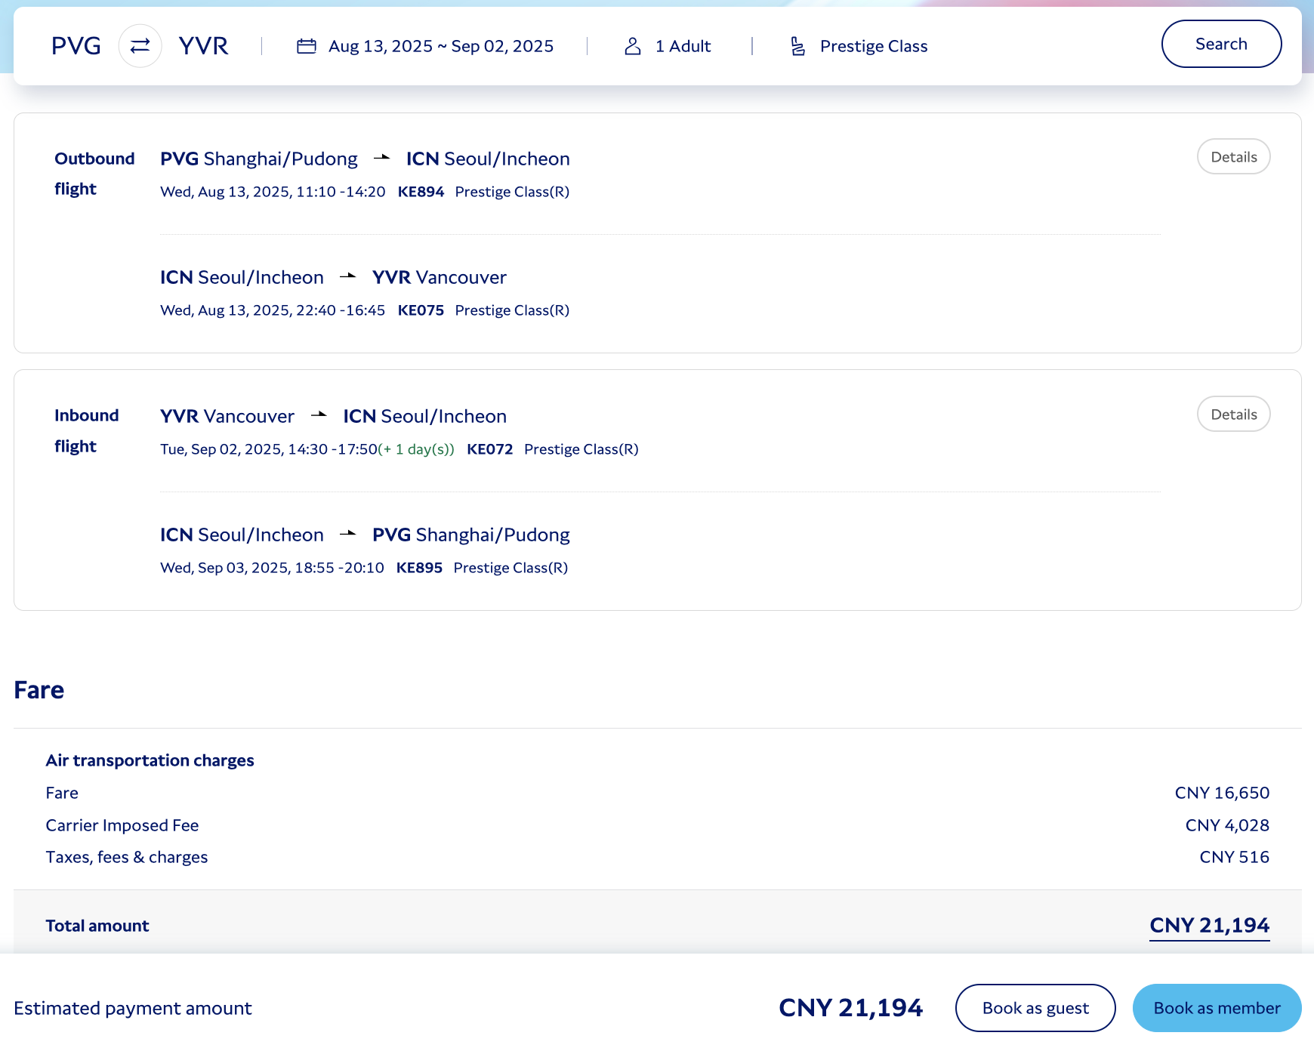
Task: Swap origin and destination airports icon
Action: click(140, 46)
